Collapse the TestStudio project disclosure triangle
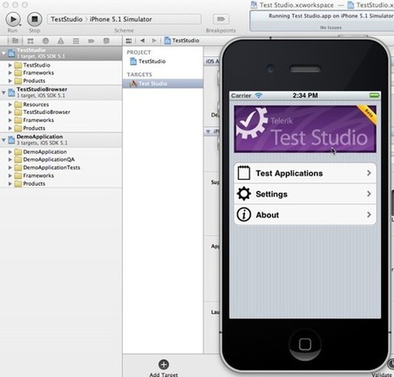Screen dimensions: 394x377 [3, 54]
